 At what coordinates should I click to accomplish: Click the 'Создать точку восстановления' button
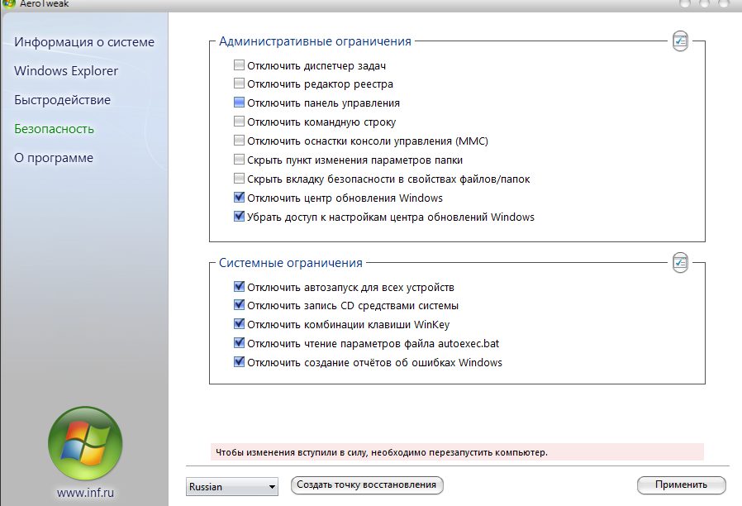367,485
